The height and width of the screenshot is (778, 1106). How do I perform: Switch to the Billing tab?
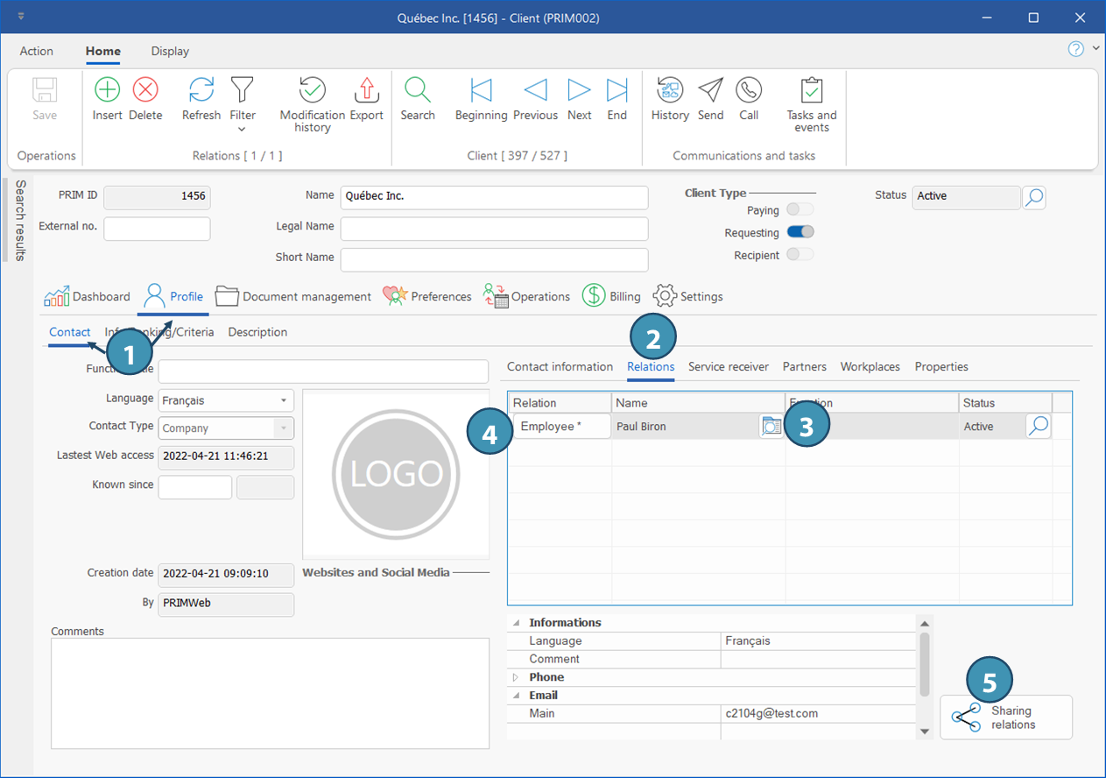point(611,296)
